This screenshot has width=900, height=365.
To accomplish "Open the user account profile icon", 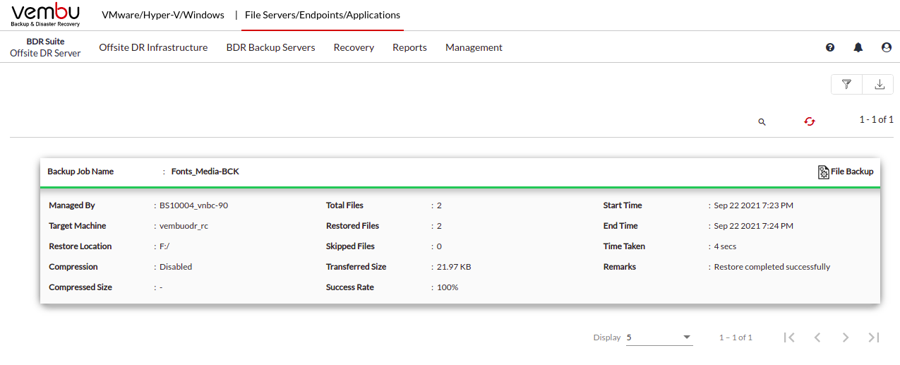I will (x=887, y=47).
